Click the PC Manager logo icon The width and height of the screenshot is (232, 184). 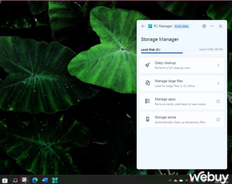(x=150, y=26)
